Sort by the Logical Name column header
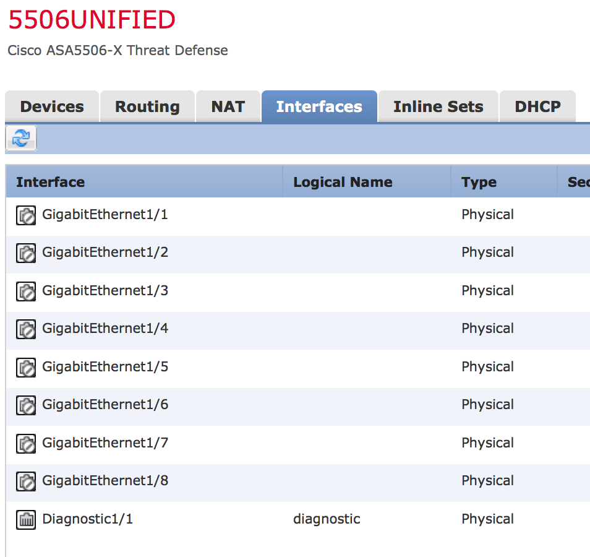This screenshot has width=590, height=557. pyautogui.click(x=343, y=182)
